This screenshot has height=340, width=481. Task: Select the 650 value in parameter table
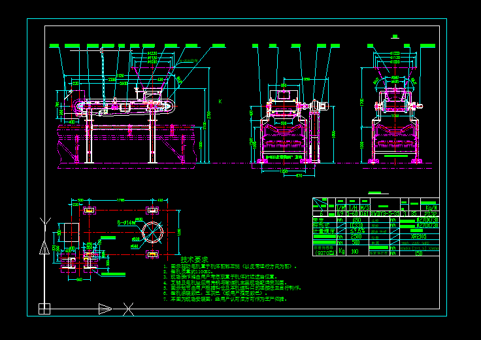coord(357,220)
